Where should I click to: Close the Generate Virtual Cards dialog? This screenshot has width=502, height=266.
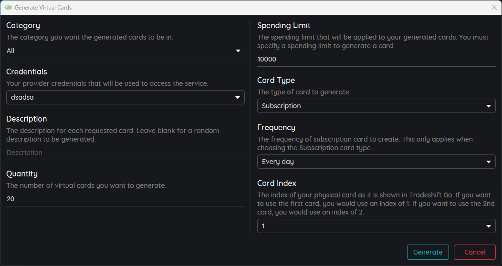point(494,7)
